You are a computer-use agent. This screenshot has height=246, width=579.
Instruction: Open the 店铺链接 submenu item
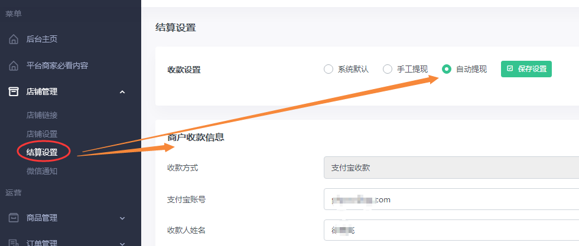[x=42, y=115]
